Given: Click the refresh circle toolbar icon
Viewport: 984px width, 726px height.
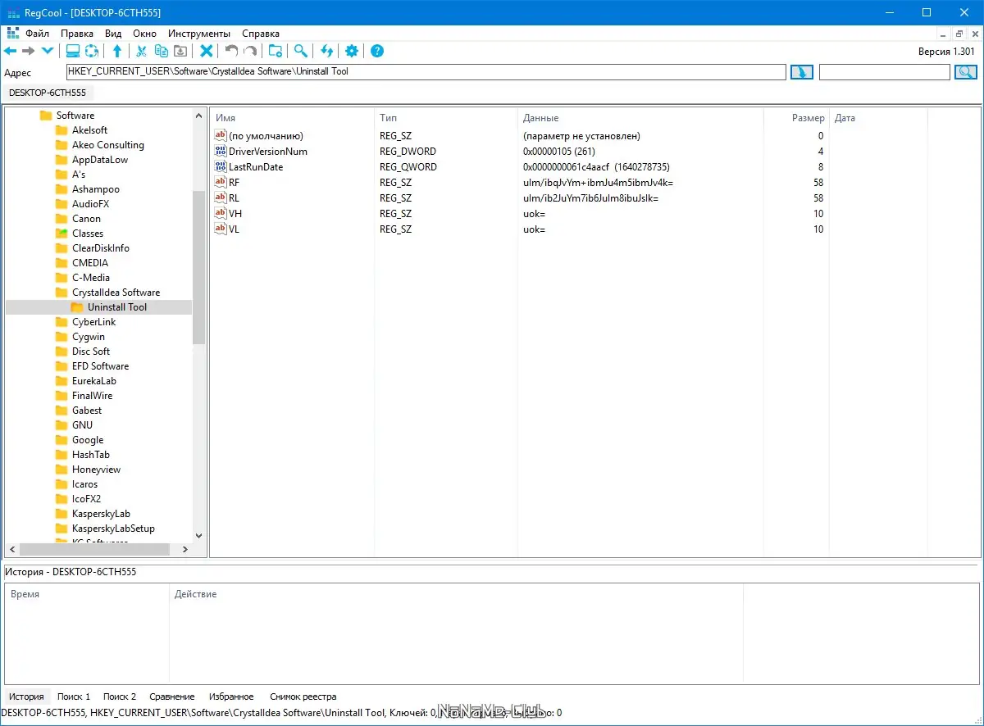Looking at the screenshot, I should pyautogui.click(x=92, y=51).
